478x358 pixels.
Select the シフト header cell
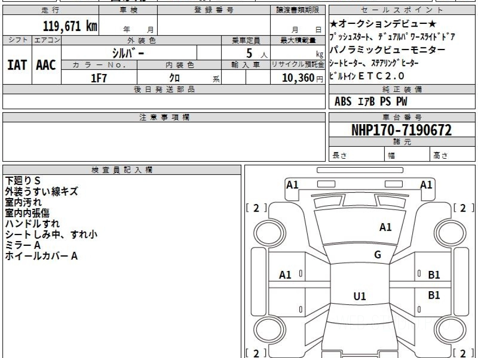coord(17,40)
